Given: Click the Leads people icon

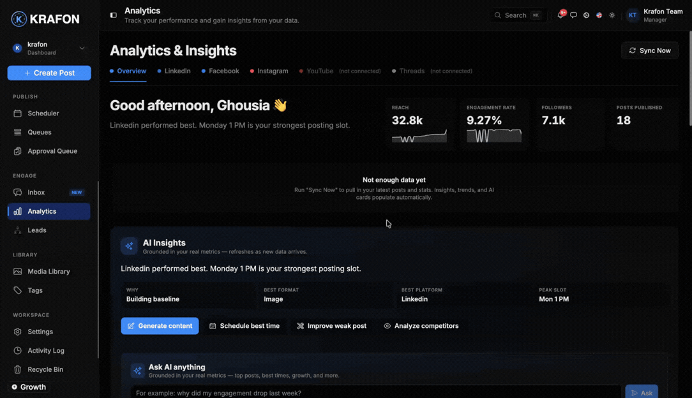Looking at the screenshot, I should (x=18, y=230).
